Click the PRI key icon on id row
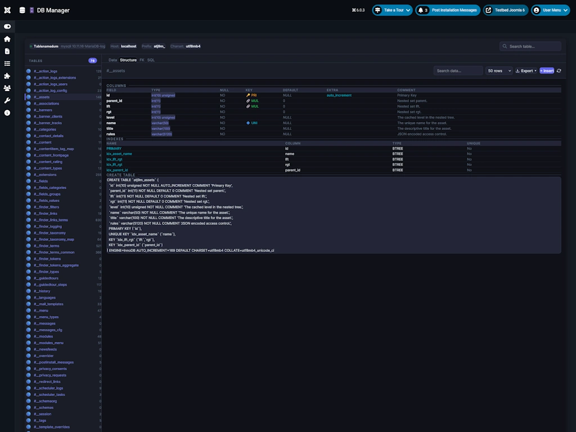The height and width of the screenshot is (432, 576). [248, 95]
